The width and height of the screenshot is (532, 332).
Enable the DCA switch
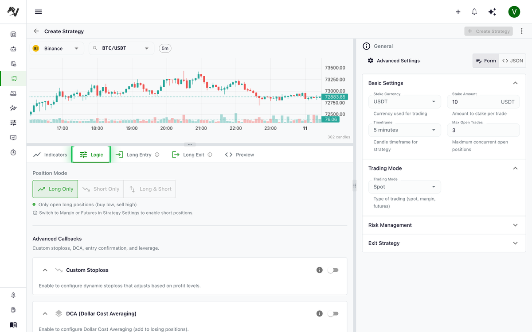(332, 313)
